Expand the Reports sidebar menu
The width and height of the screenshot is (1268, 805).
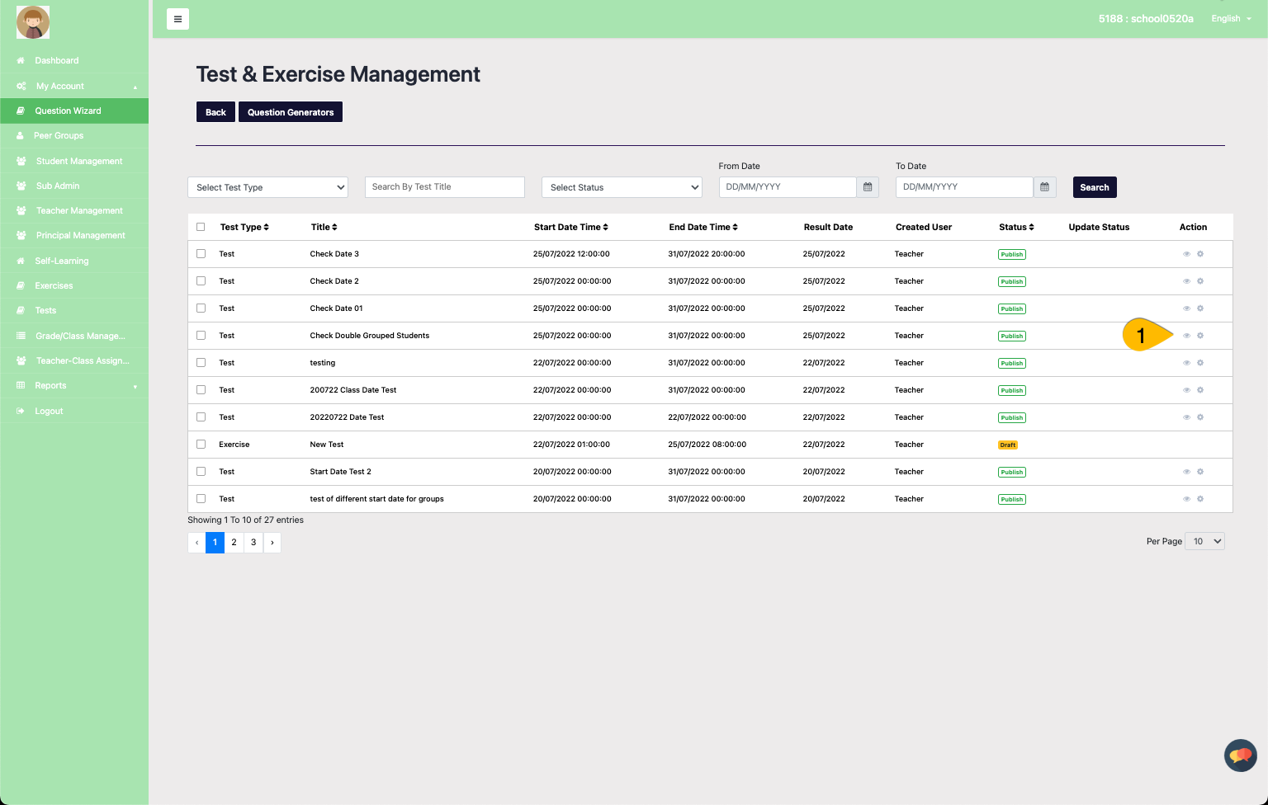point(74,385)
